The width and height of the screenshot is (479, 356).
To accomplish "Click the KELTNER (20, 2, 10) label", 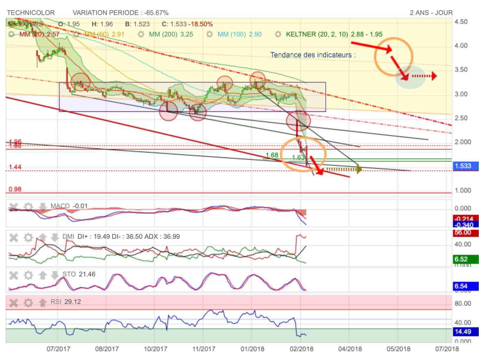I will click(x=317, y=34).
